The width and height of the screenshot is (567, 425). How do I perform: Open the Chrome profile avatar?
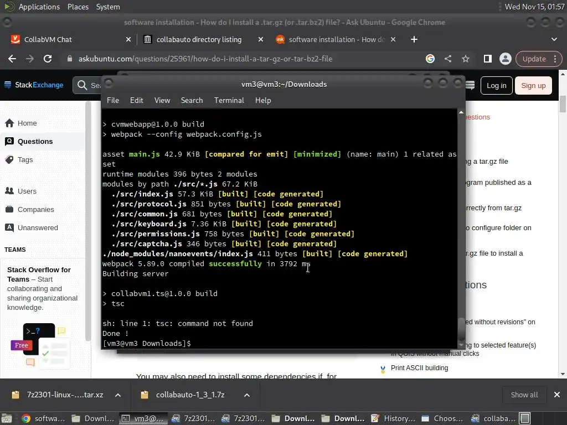pos(505,59)
